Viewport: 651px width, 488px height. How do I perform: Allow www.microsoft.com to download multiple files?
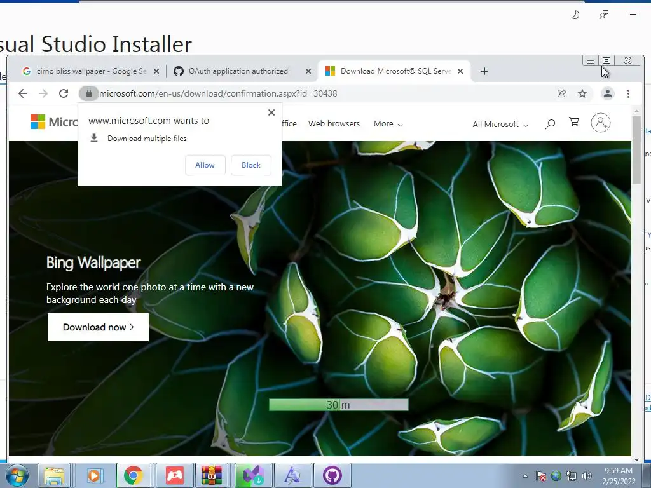pyautogui.click(x=205, y=165)
